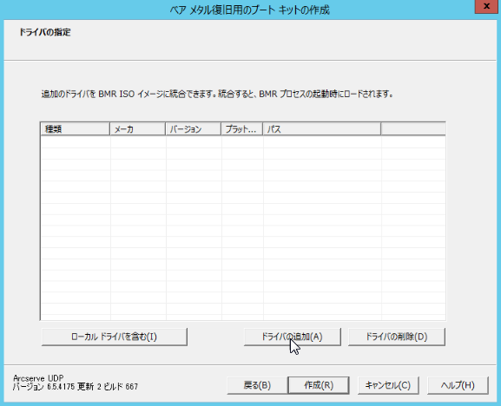Viewport: 501px width, 406px height.
Task: Click the BMR ISO description text
Action: [x=217, y=95]
